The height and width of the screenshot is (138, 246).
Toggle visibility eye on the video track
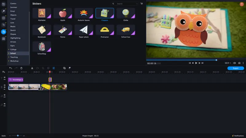click(5, 85)
